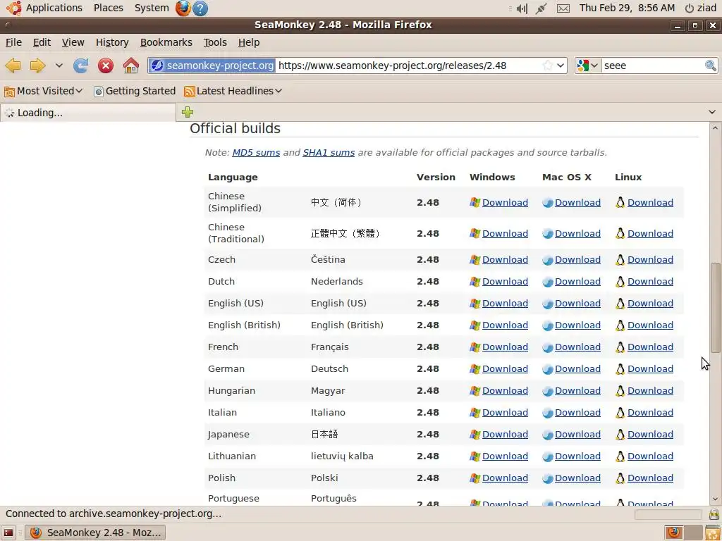Click the security lock icon in status bar
The height and width of the screenshot is (541, 722).
[714, 514]
